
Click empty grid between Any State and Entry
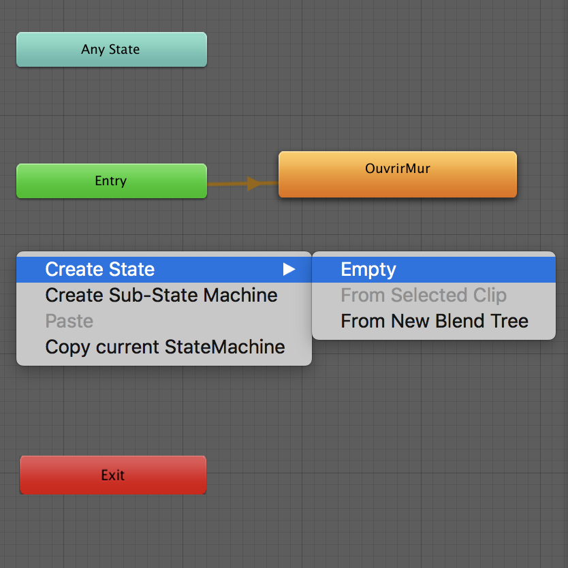click(111, 116)
